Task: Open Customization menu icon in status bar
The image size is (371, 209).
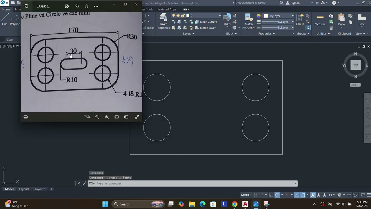Action: pos(369,195)
